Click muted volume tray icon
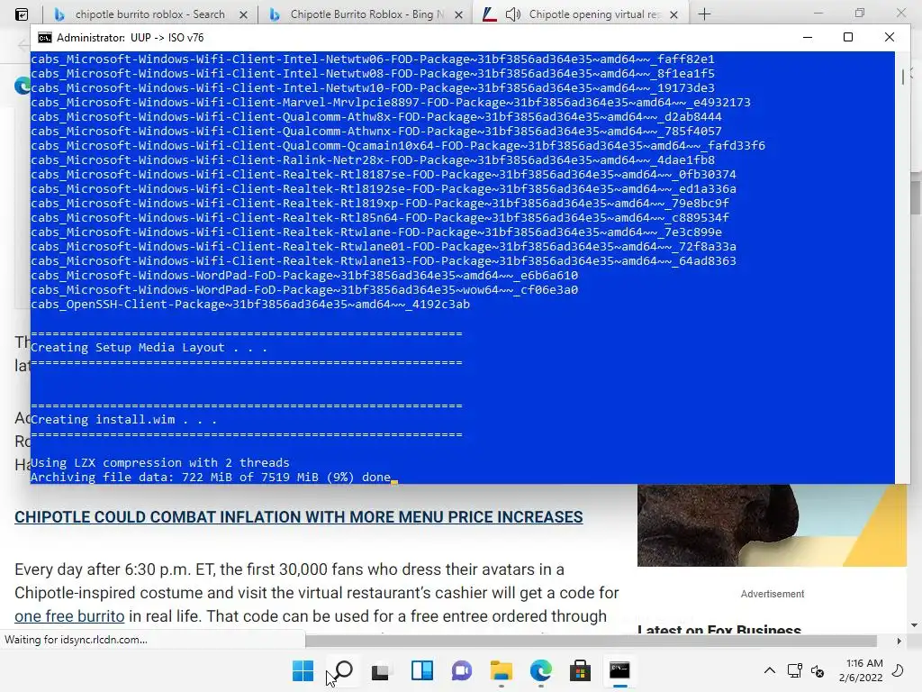Viewport: 922px width, 692px height. [818, 670]
